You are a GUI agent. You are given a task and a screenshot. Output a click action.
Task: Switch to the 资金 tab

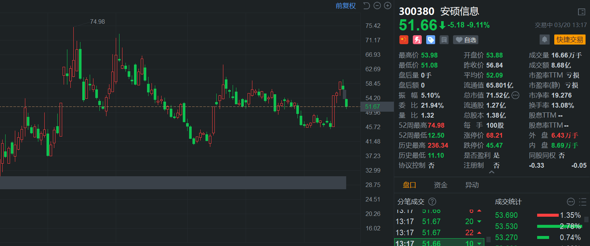441,185
